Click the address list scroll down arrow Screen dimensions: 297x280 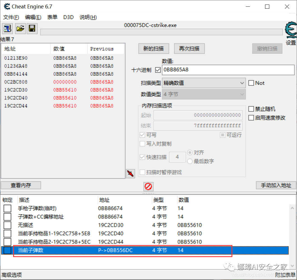(x=292, y=266)
